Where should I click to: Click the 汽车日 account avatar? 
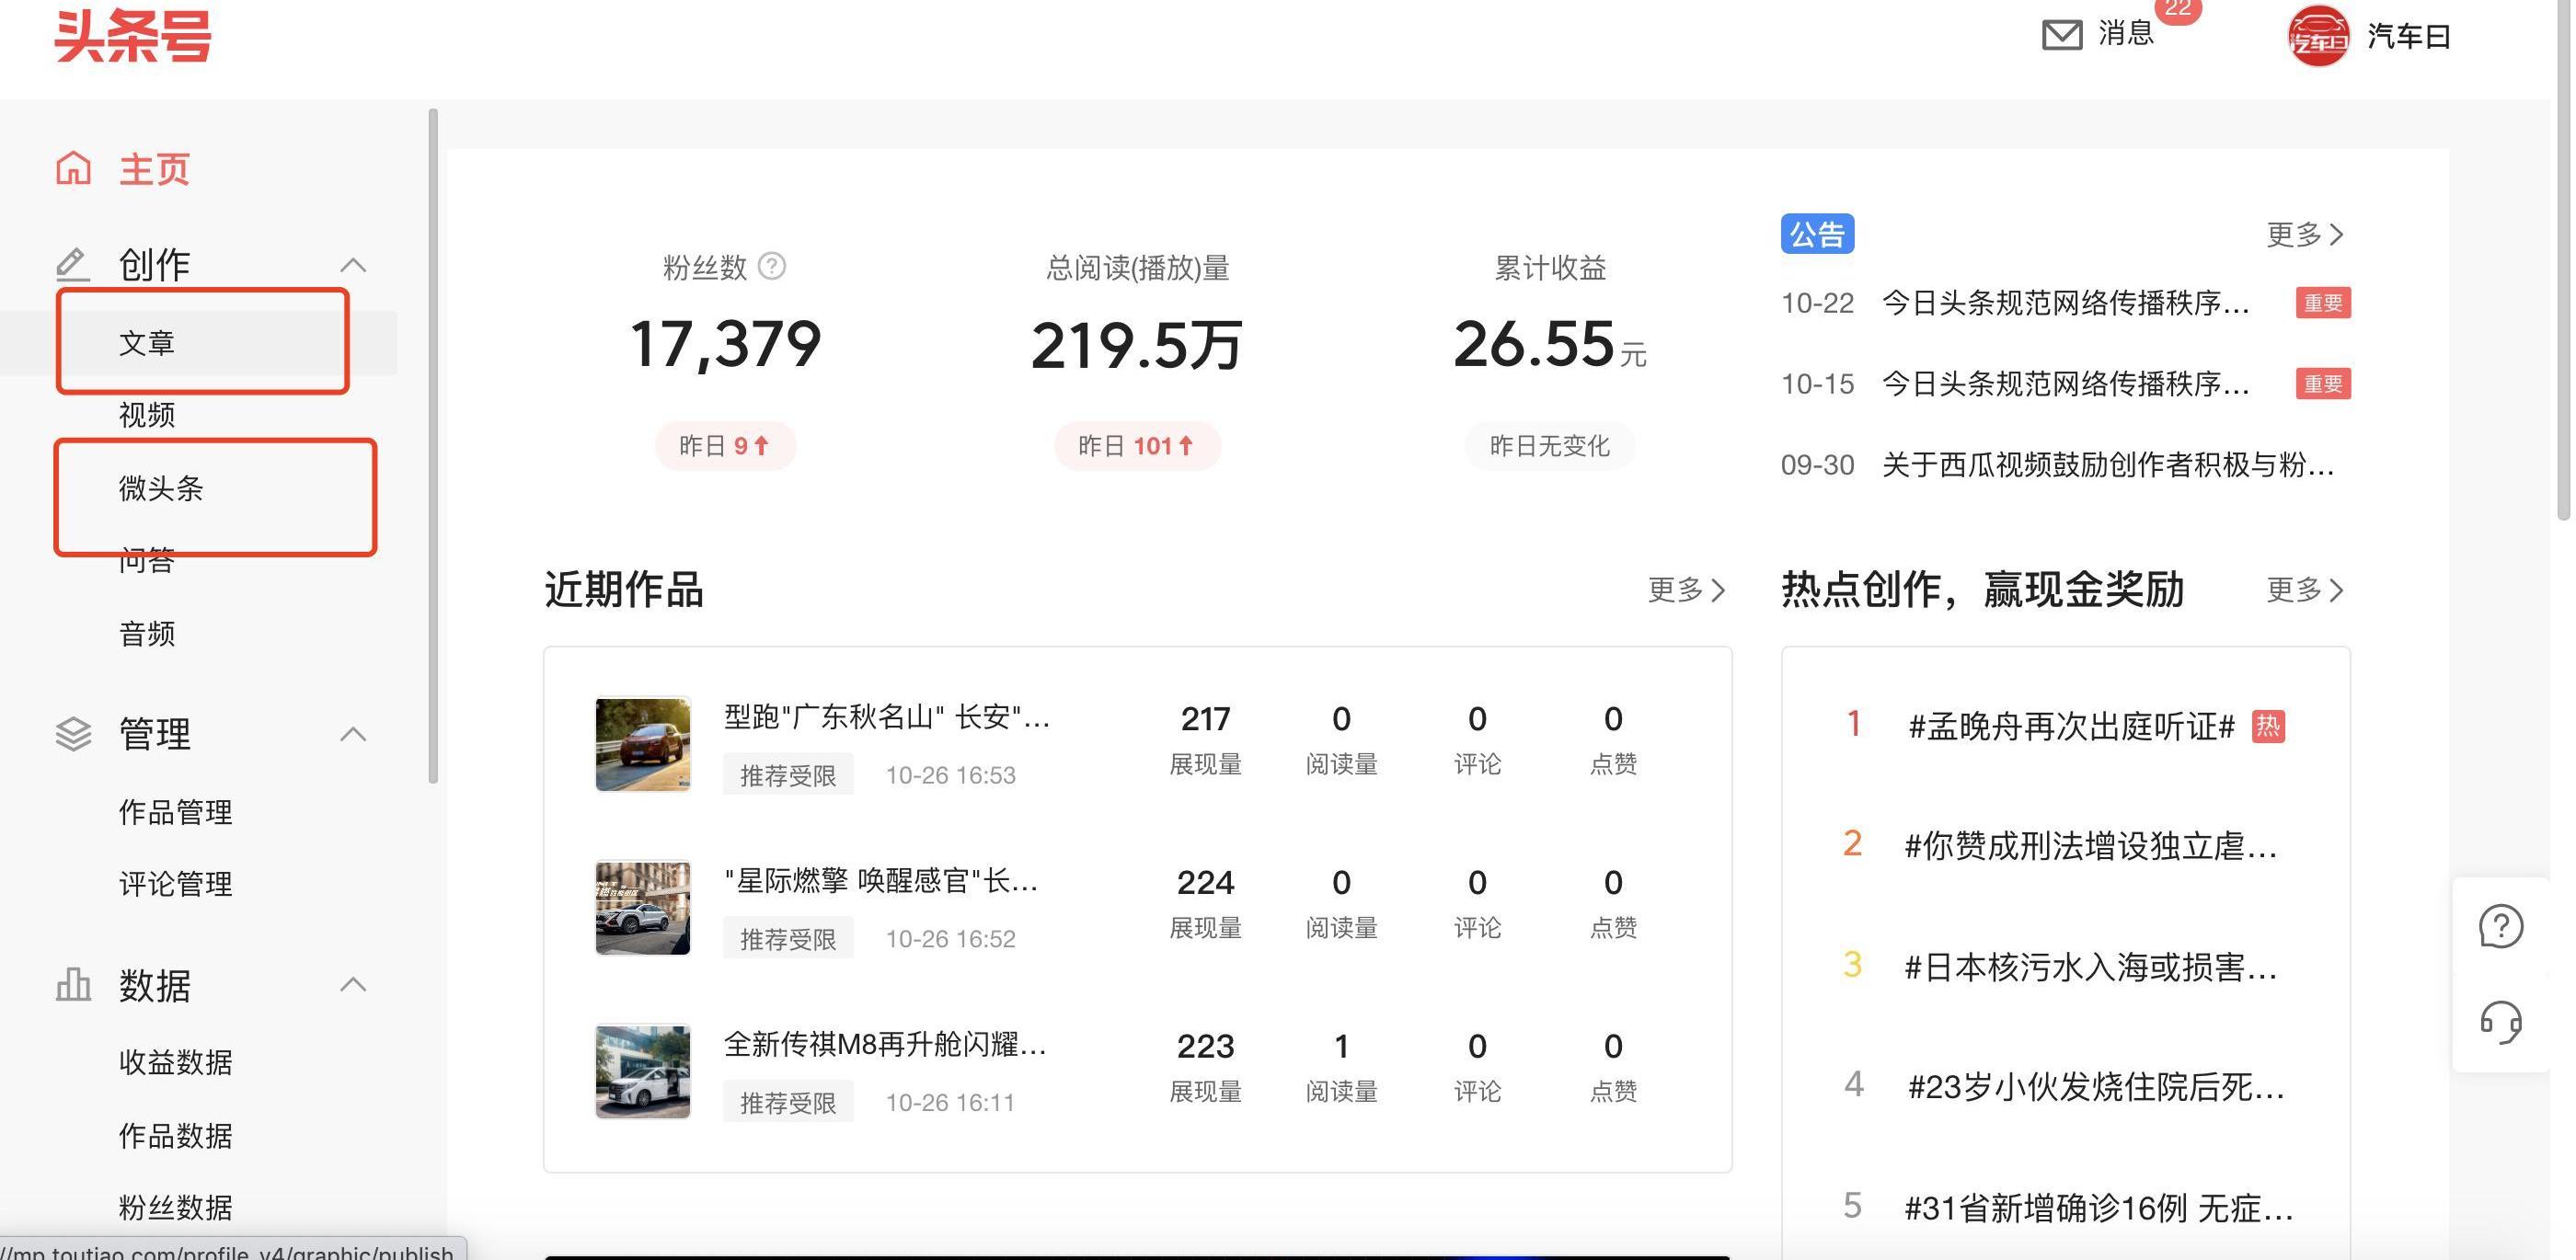(x=2318, y=36)
